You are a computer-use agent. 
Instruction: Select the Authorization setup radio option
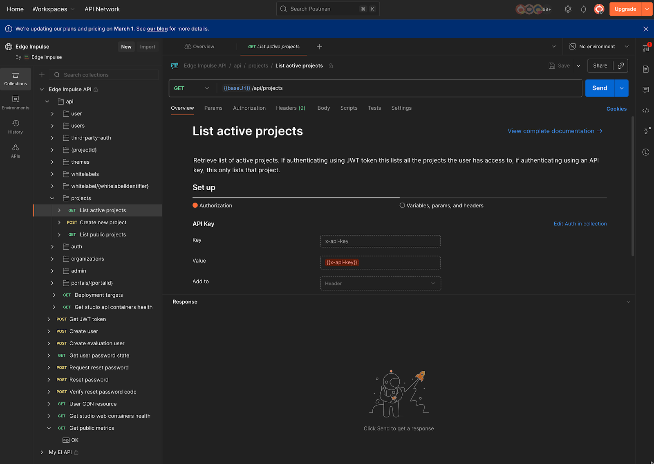pos(195,205)
